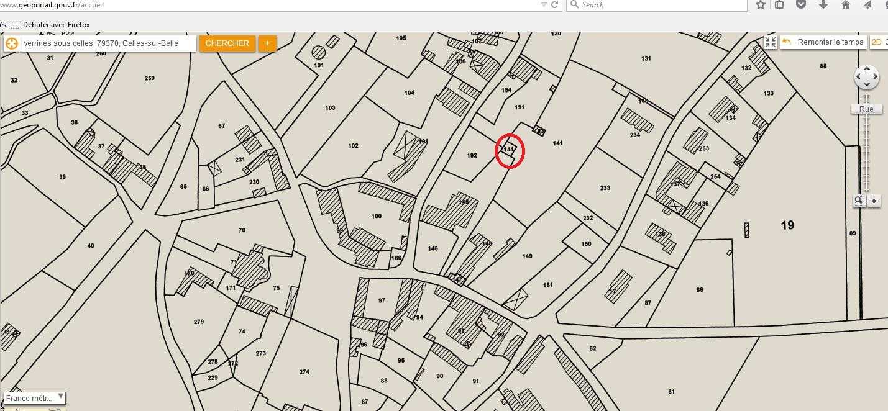This screenshot has height=411, width=888.
Task: Switch the map to 2D view mode
Action: [x=876, y=42]
